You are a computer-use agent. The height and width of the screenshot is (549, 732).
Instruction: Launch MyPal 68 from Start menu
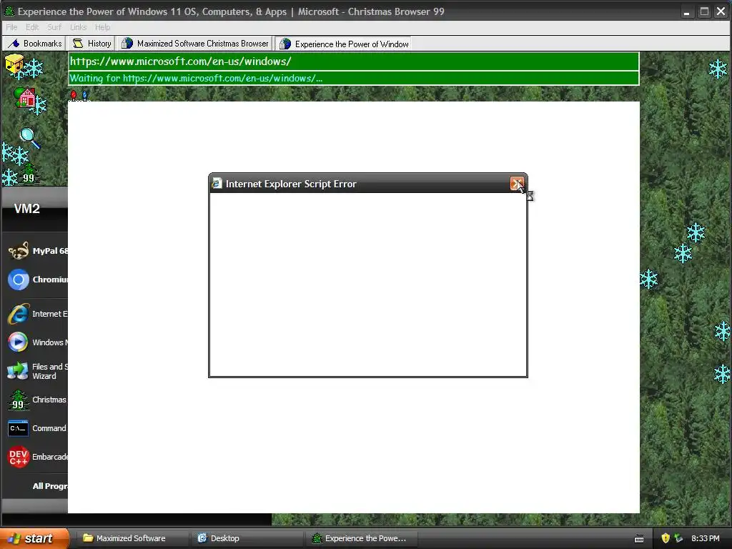[x=38, y=251]
